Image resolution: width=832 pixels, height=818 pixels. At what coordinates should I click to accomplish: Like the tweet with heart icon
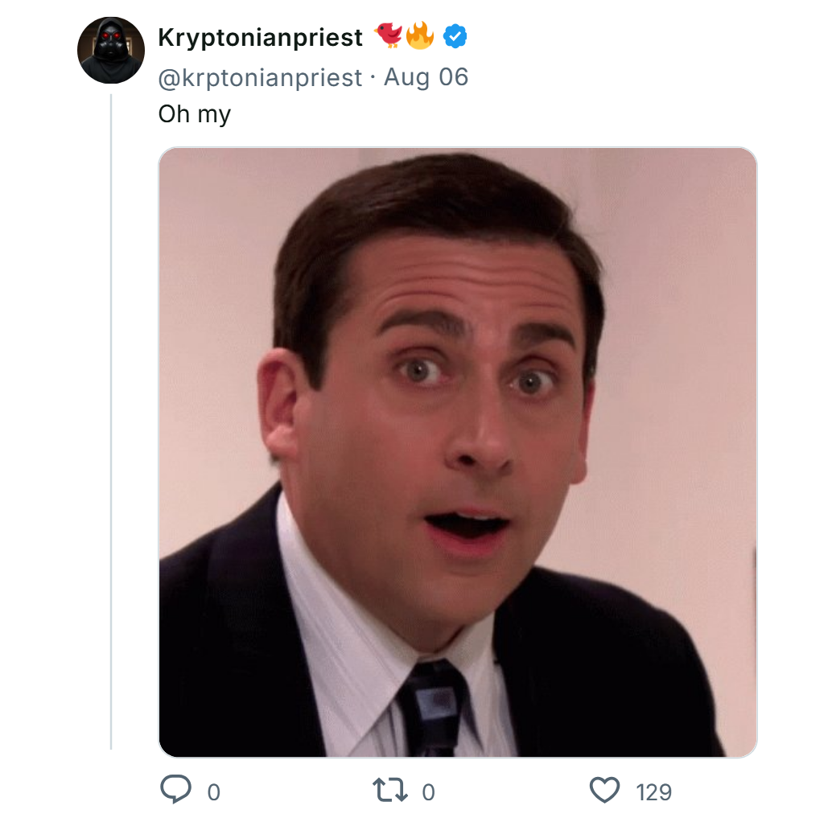(604, 791)
